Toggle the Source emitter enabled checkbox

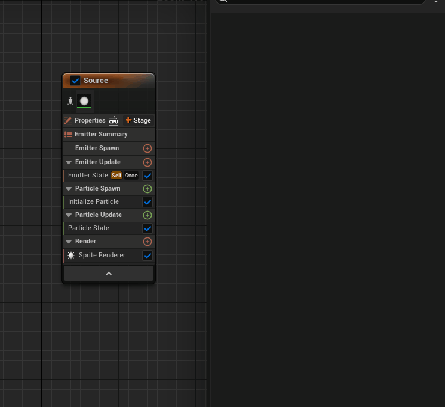(x=75, y=81)
